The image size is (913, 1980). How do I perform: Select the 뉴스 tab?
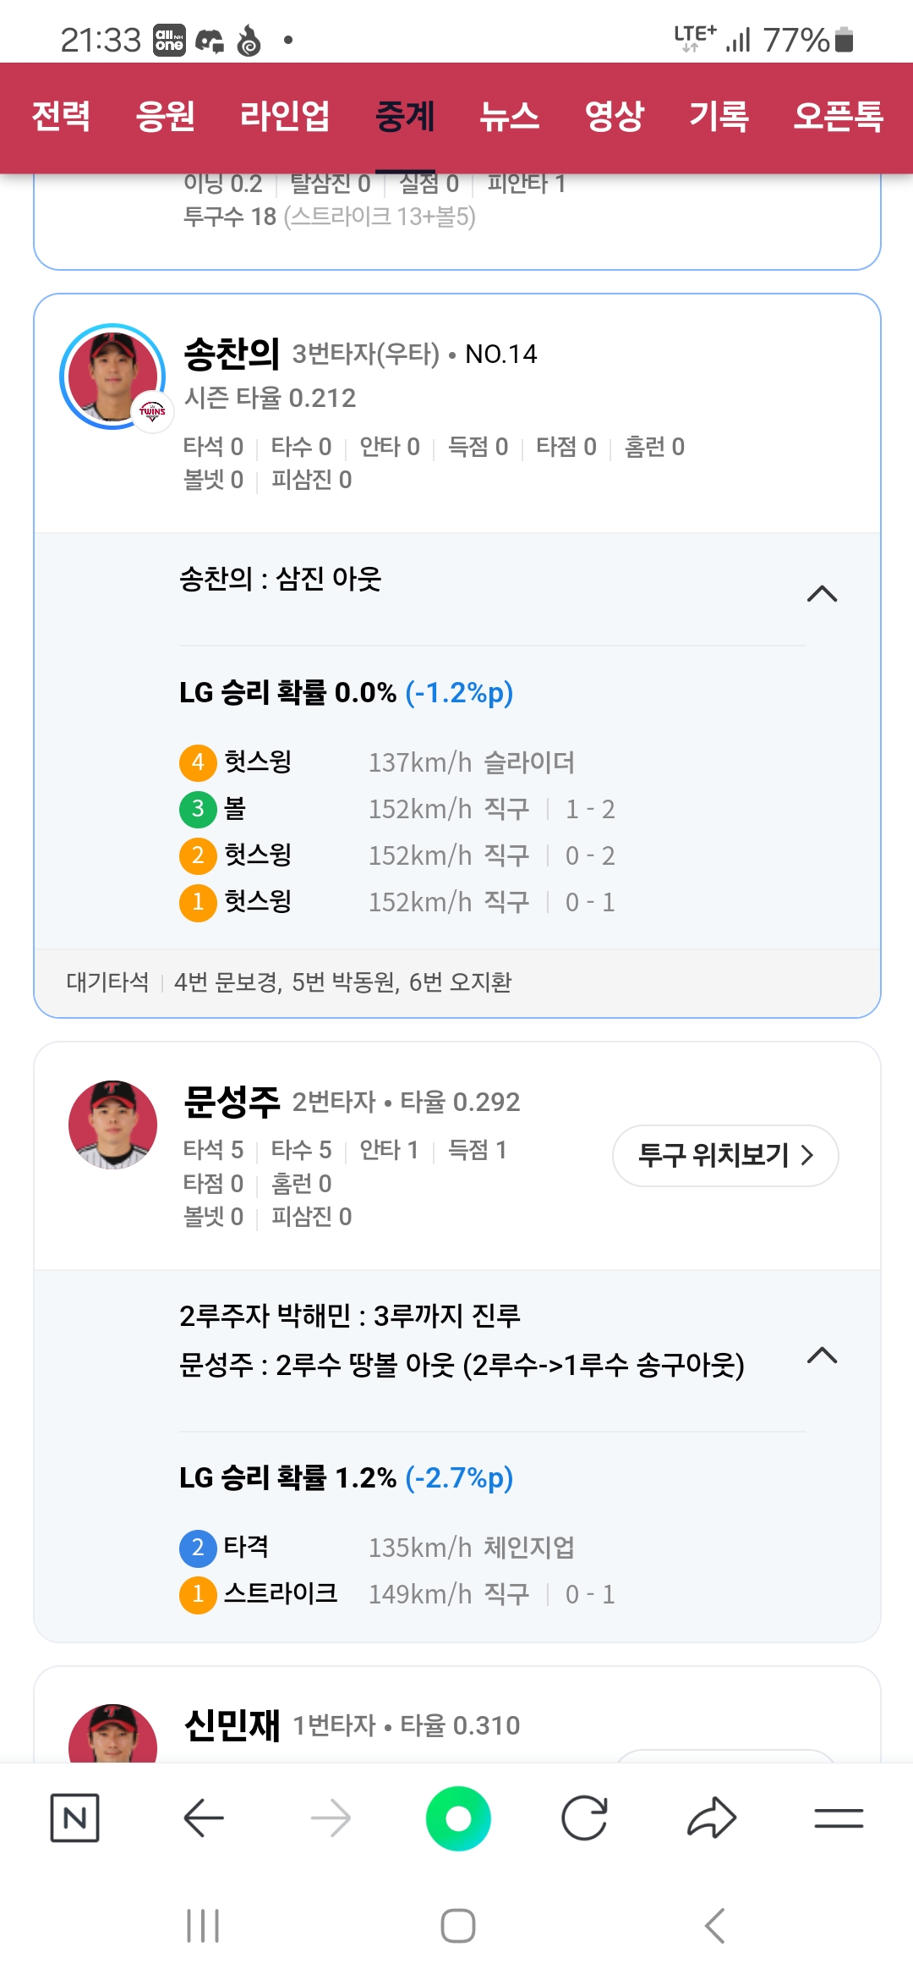tap(509, 116)
